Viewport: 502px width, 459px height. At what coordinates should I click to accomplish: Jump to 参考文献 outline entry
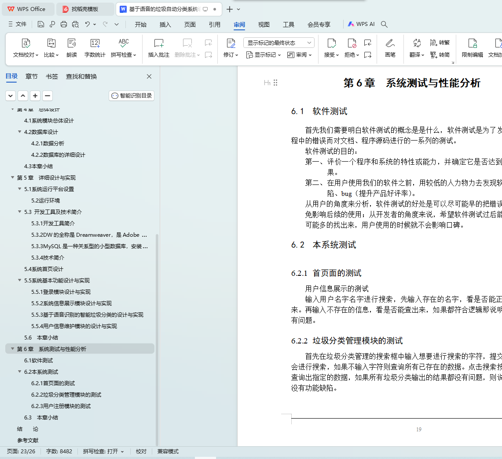click(28, 440)
